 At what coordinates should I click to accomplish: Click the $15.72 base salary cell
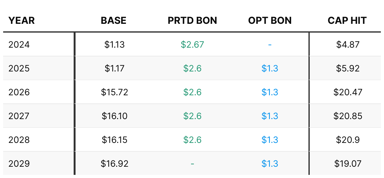[115, 92]
